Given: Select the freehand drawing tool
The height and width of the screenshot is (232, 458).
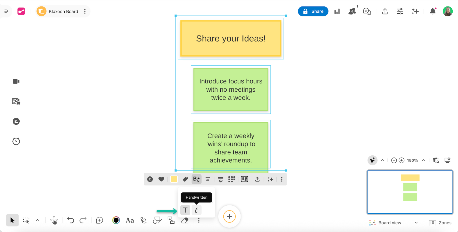Looking at the screenshot, I should point(143,220).
